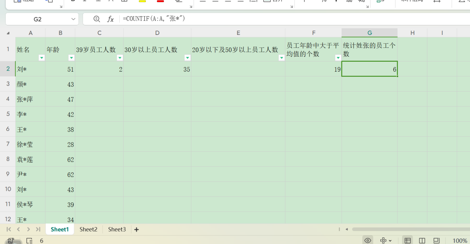Select row 11 header
The image size is (470, 244).
[x=8, y=204]
